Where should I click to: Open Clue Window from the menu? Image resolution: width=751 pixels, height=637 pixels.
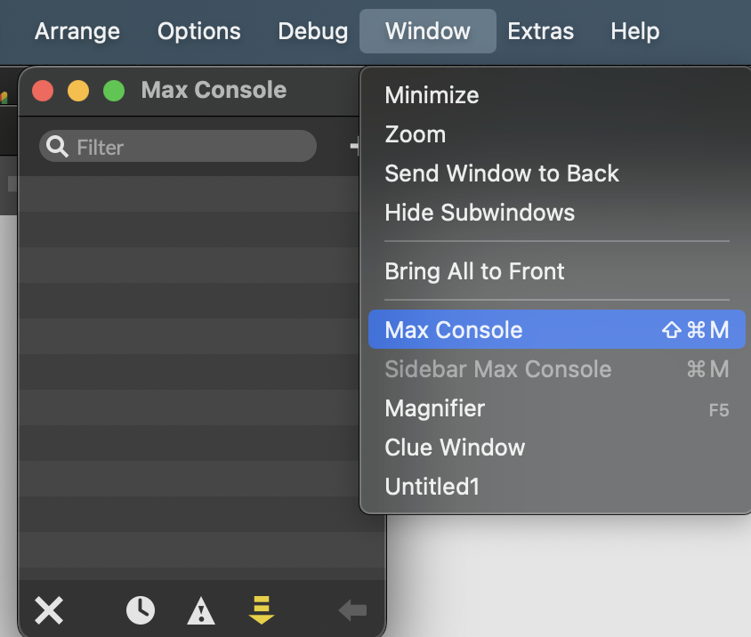(x=455, y=448)
